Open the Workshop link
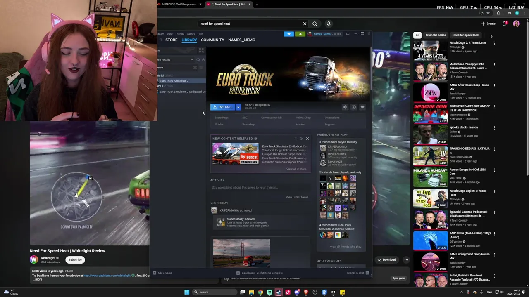Viewport: 529px width, 297px height. [248, 125]
